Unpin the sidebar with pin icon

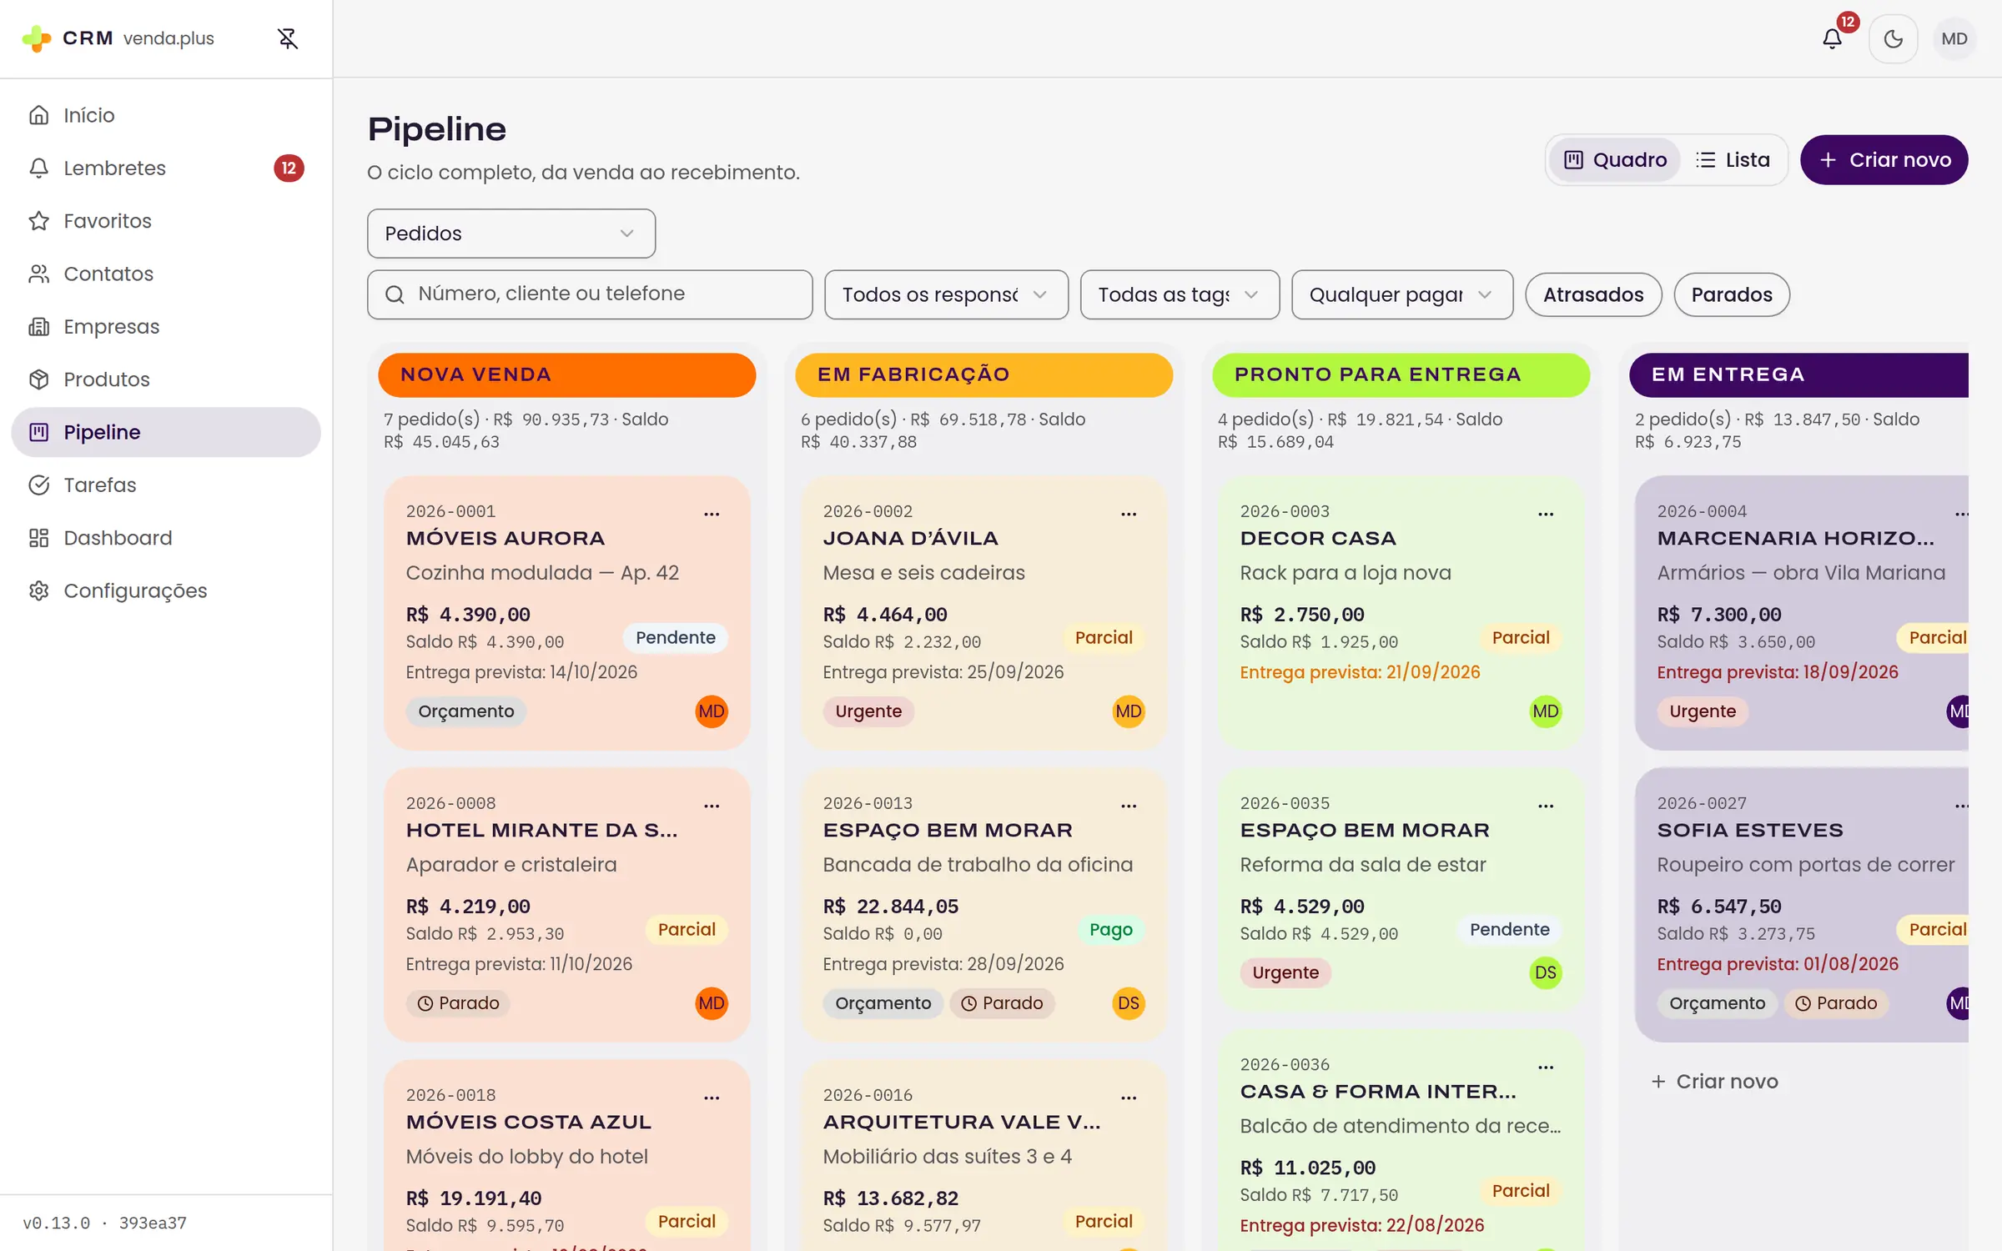(x=288, y=38)
